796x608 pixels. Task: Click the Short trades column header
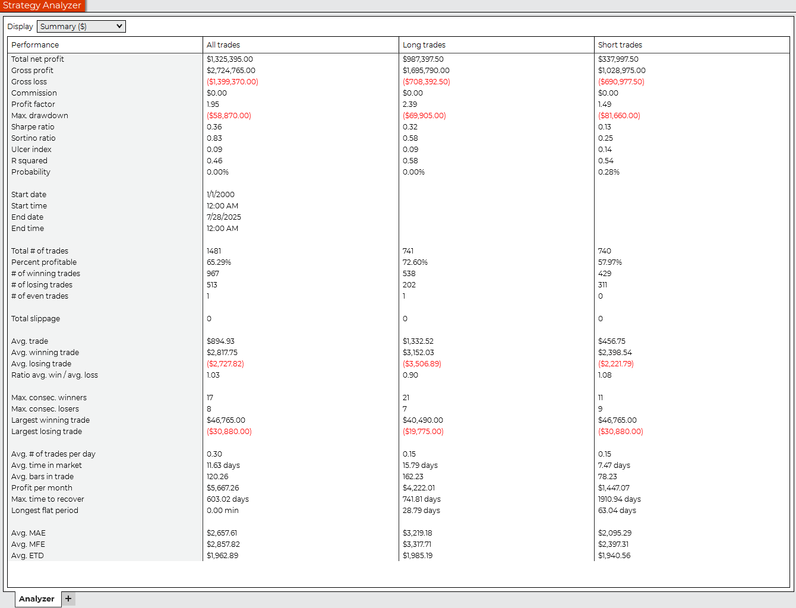click(x=620, y=45)
